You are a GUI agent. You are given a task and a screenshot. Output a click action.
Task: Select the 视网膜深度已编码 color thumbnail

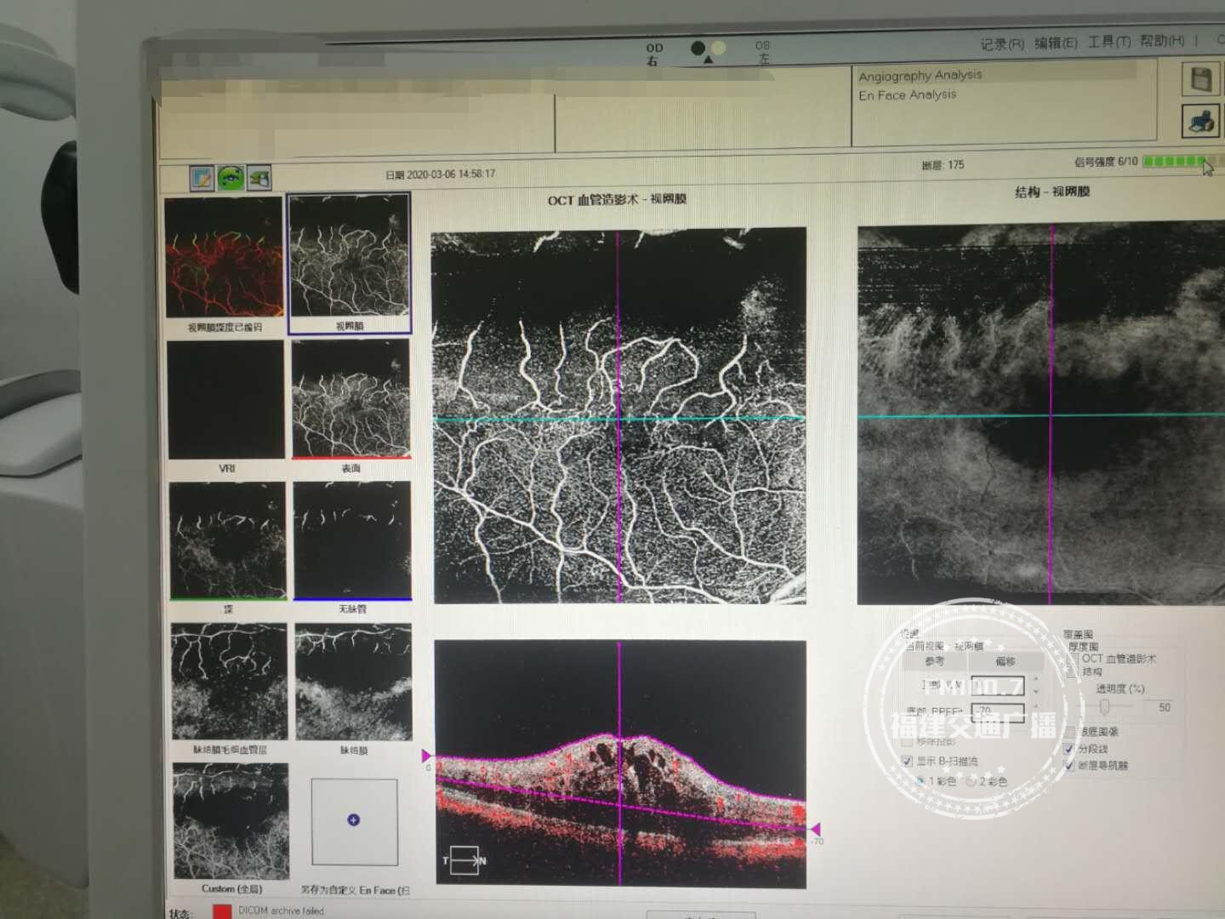[x=224, y=258]
